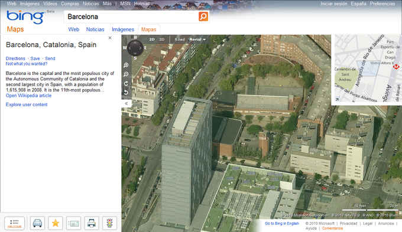Screen dimensions: 402x232
Task: Click the send/share card icon
Action: coord(73,223)
